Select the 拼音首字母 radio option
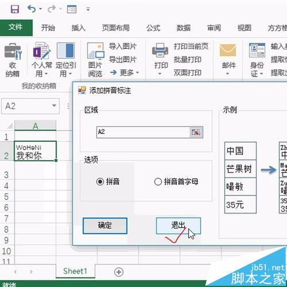 point(176,181)
